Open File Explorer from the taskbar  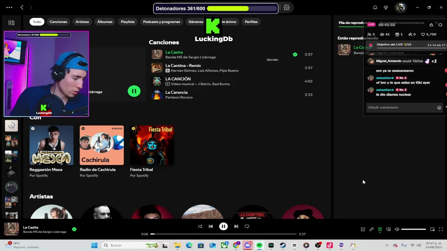pyautogui.click(x=177, y=245)
